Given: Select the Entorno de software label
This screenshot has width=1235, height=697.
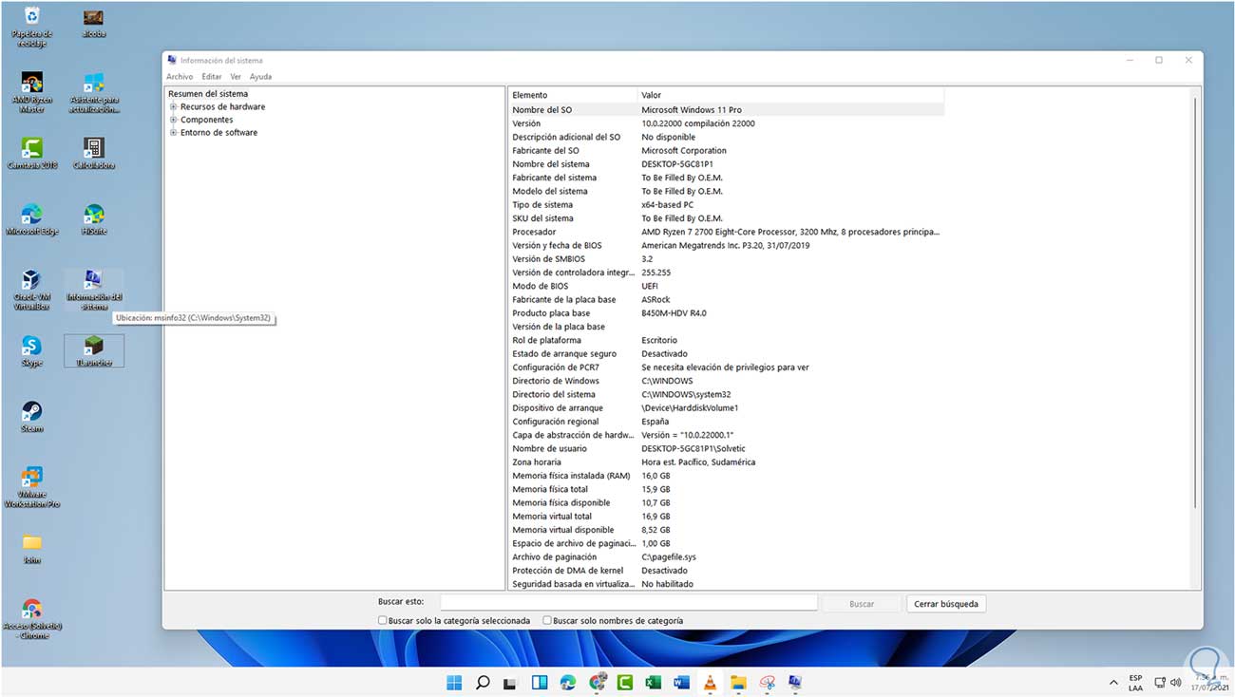Looking at the screenshot, I should click(219, 133).
